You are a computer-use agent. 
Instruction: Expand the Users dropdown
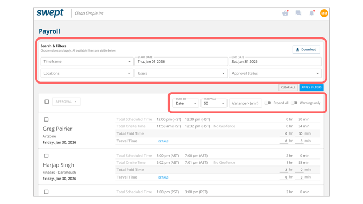[x=181, y=73]
